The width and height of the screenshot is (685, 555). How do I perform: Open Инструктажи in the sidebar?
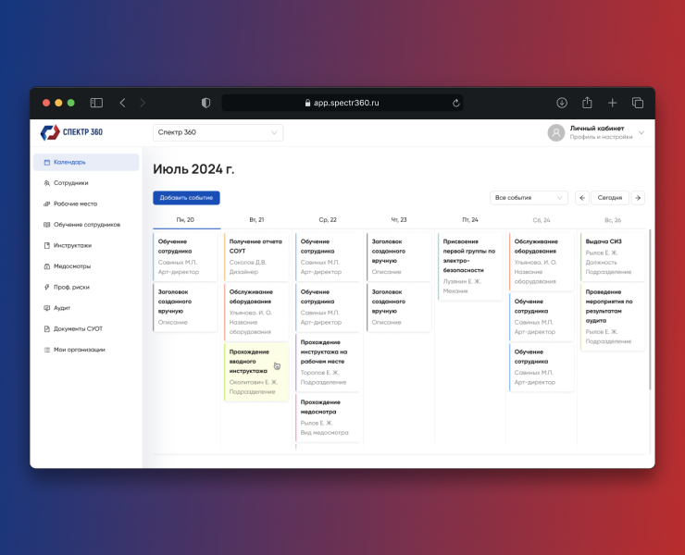click(86, 245)
